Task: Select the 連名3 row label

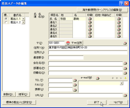Action: tap(54, 29)
